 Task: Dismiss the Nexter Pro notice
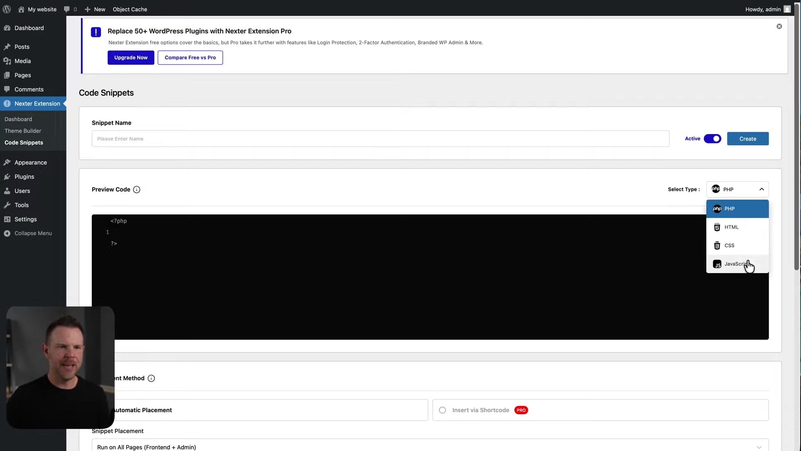[x=779, y=26]
